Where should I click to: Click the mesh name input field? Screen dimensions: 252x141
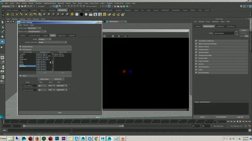click(224, 33)
